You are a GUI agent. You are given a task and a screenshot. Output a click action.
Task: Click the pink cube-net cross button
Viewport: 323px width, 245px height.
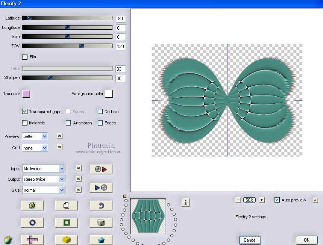point(32,240)
